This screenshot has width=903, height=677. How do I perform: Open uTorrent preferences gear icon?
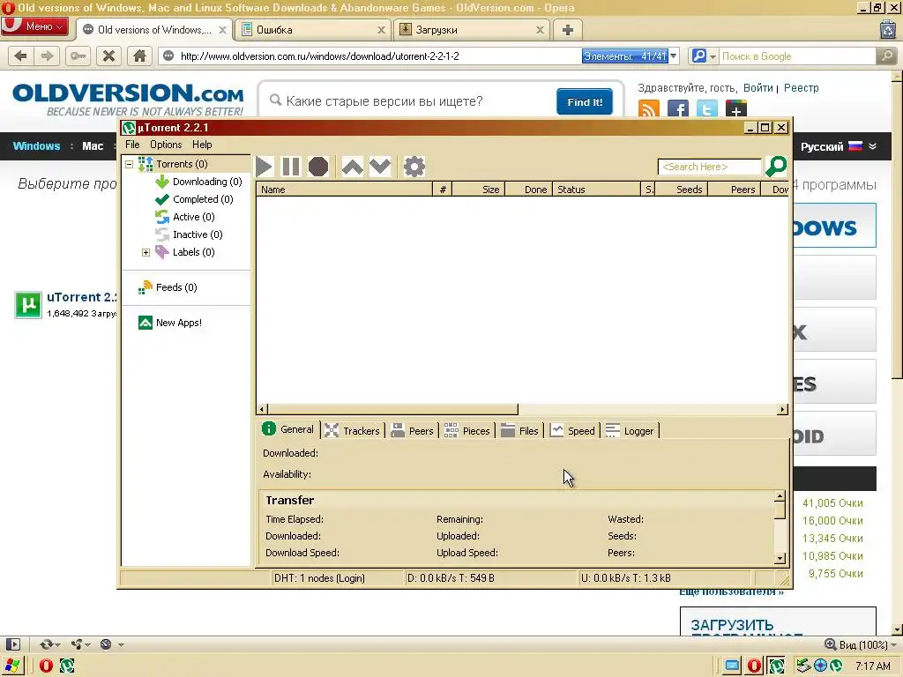[x=414, y=167]
